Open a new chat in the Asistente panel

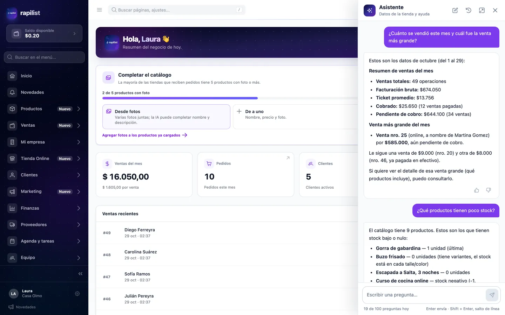click(x=455, y=10)
